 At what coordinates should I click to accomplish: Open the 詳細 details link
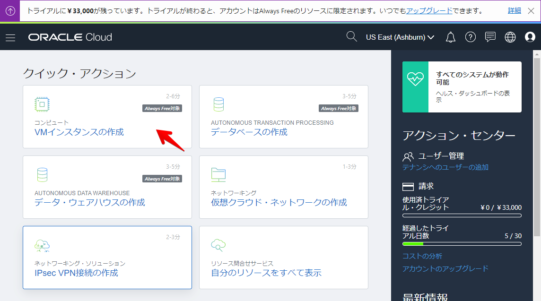515,10
